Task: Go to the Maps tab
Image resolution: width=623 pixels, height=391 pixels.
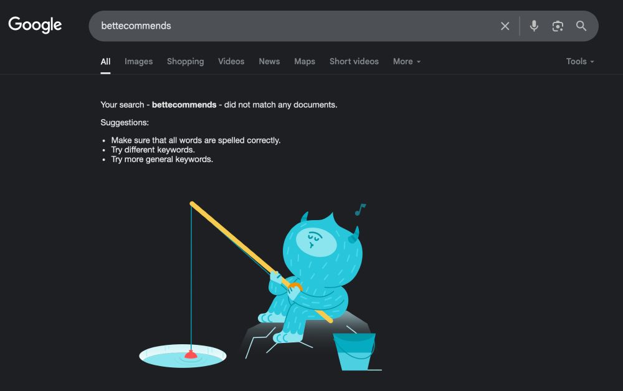Action: (x=305, y=62)
